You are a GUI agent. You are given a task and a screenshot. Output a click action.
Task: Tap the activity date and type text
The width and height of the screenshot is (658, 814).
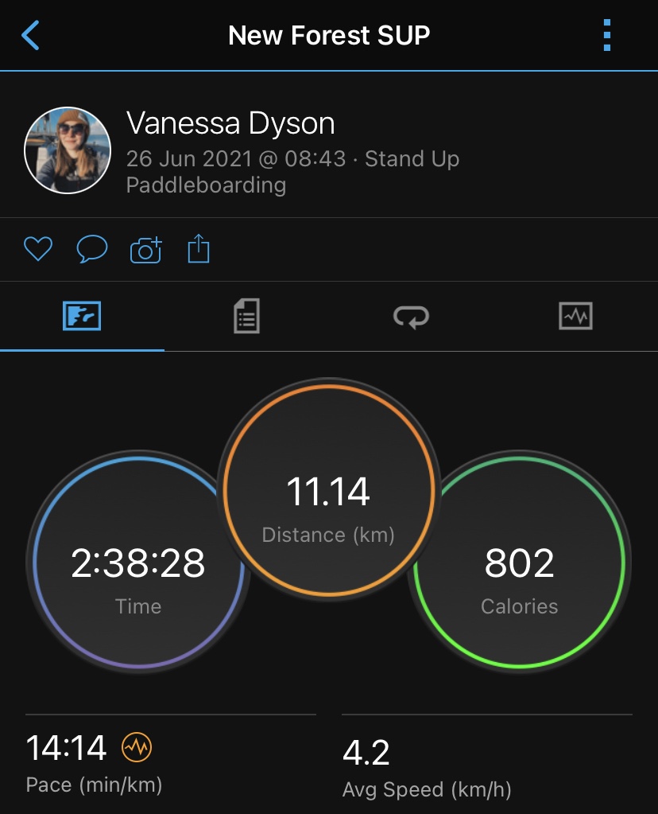(292, 172)
